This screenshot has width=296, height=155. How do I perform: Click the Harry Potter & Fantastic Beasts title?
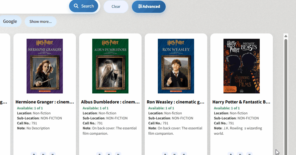[x=242, y=102]
